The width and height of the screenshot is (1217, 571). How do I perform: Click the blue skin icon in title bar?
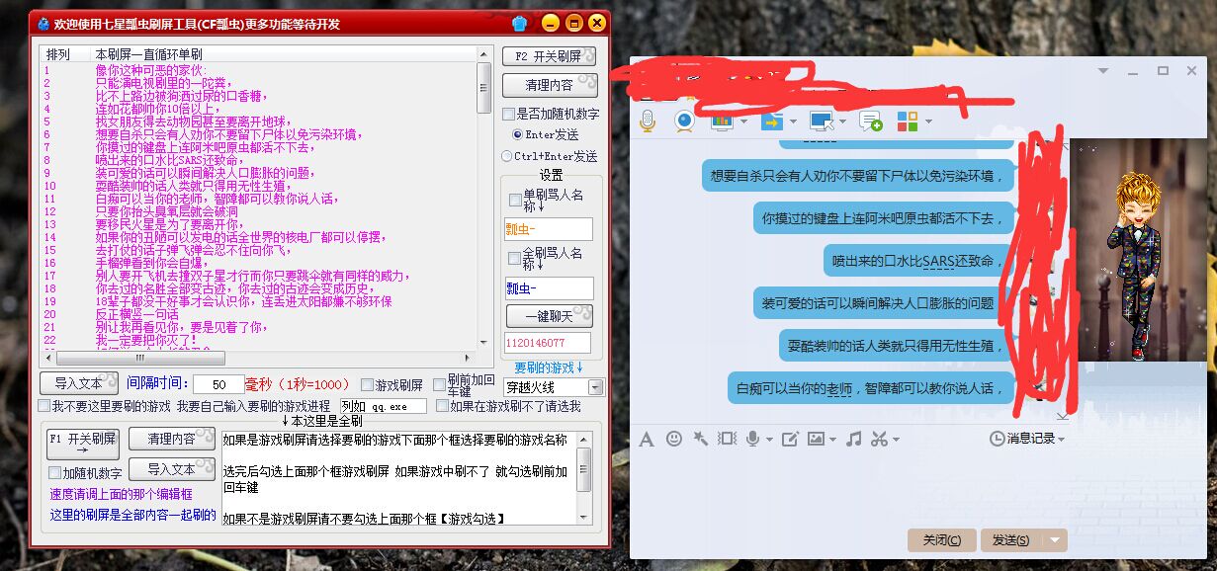520,23
